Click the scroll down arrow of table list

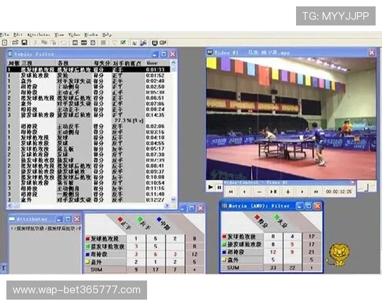[x=173, y=200]
